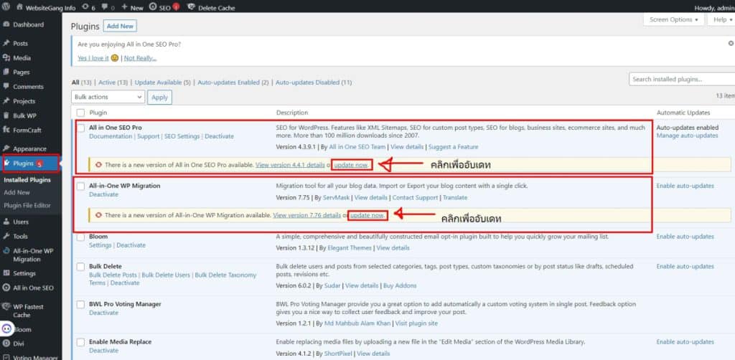Click the All-in-One WP Migration sidebar icon

(x=6, y=251)
